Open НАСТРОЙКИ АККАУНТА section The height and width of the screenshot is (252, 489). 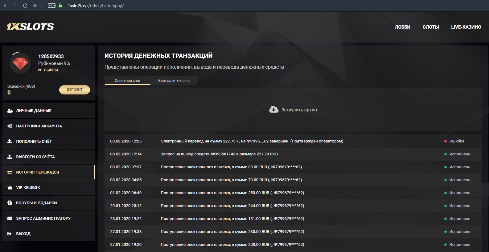click(x=49, y=126)
